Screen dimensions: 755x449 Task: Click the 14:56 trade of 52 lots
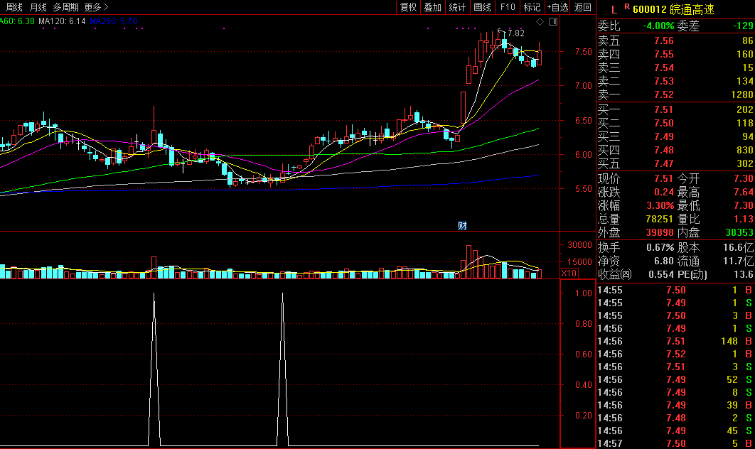675,379
